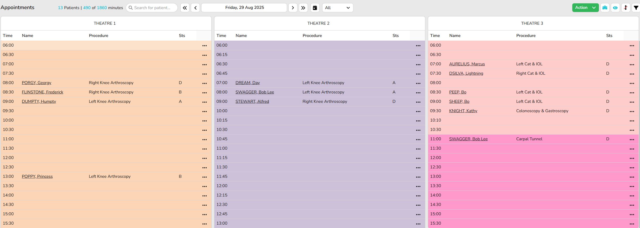640x228 pixels.
Task: Open AURELIUS, Marcus patient record
Action: click(467, 64)
